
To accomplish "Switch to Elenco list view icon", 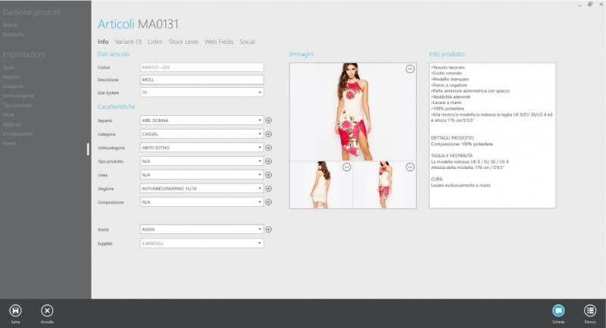I will tap(590, 311).
